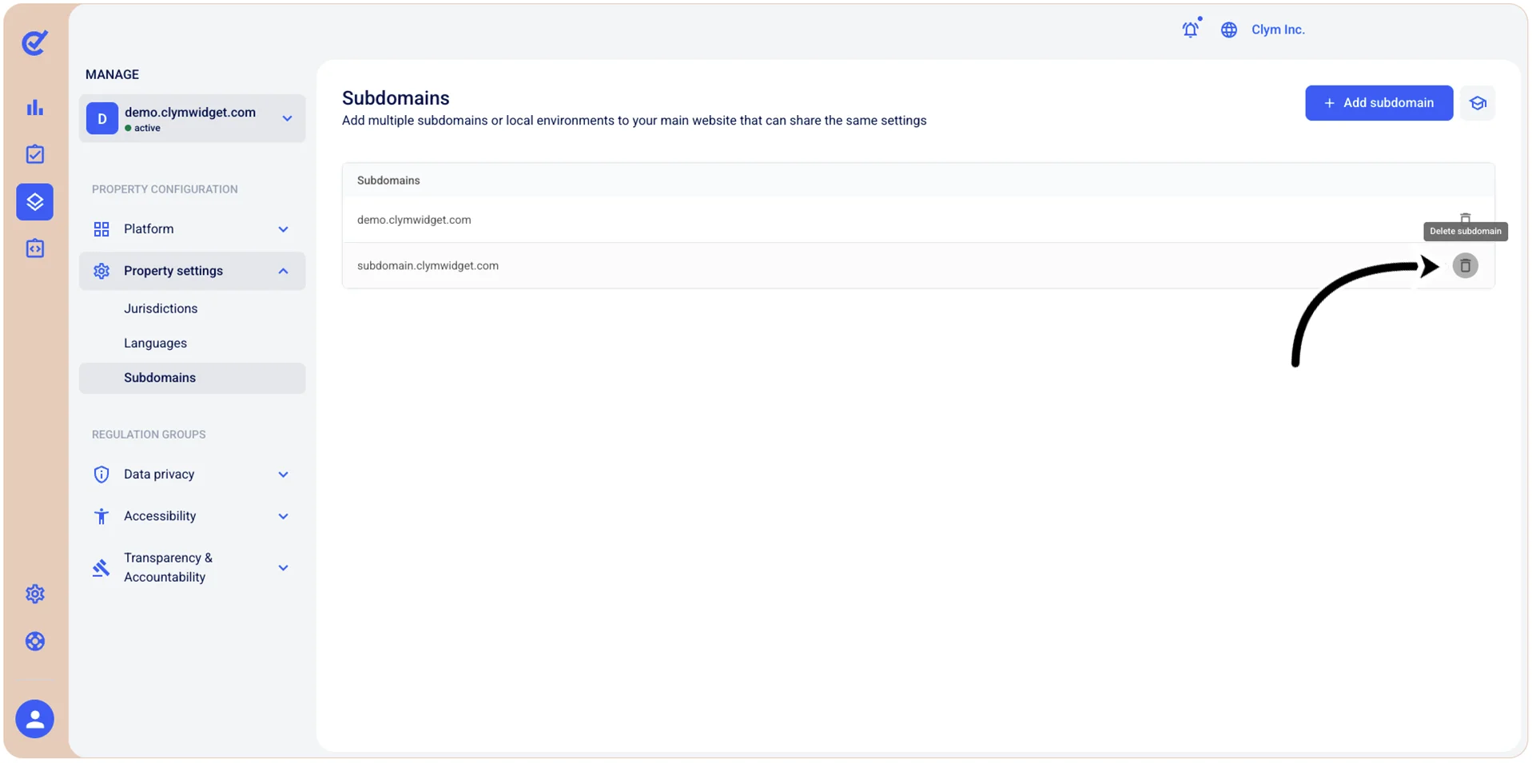
Task: Open the settings gear in left rail
Action: (x=34, y=594)
